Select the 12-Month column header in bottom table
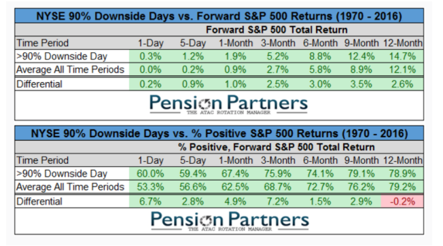The image size is (443, 246). click(403, 160)
